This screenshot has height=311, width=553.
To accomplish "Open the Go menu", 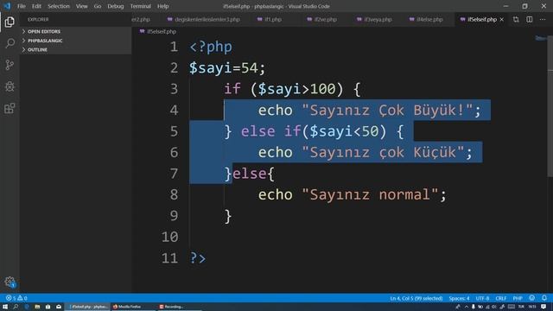I will click(98, 6).
